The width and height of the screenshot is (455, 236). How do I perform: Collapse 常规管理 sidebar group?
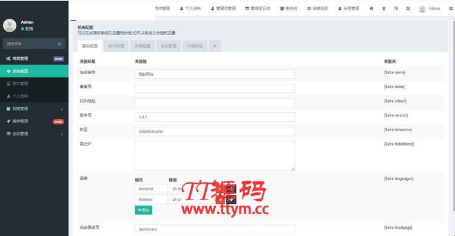[x=34, y=59]
